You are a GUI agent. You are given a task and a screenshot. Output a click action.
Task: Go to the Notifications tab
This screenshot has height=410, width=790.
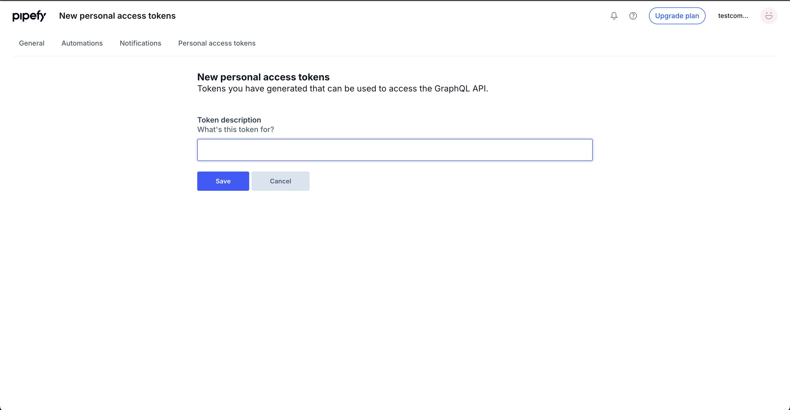click(x=140, y=43)
